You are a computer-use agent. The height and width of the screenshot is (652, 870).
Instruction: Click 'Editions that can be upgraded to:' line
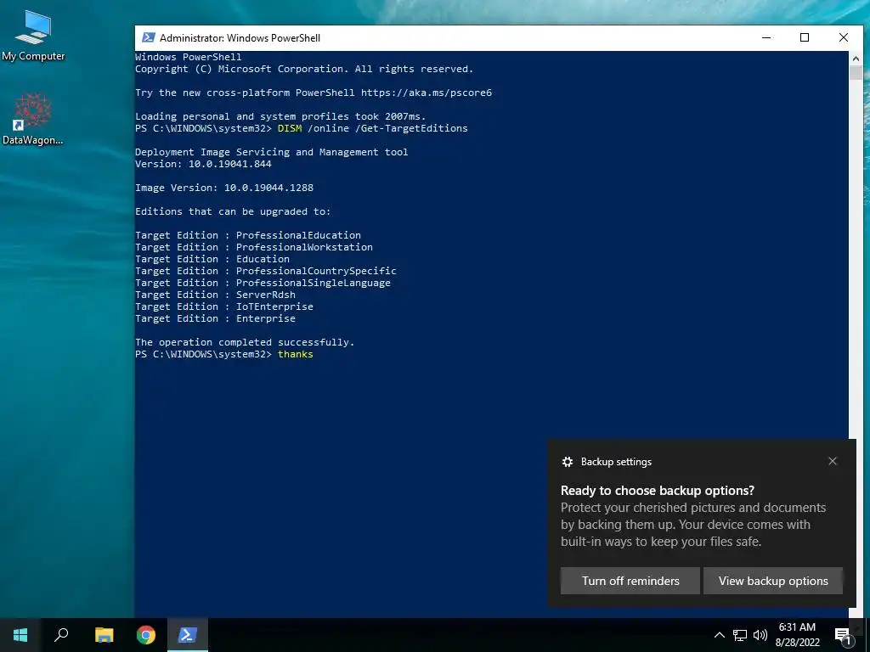pyautogui.click(x=233, y=211)
